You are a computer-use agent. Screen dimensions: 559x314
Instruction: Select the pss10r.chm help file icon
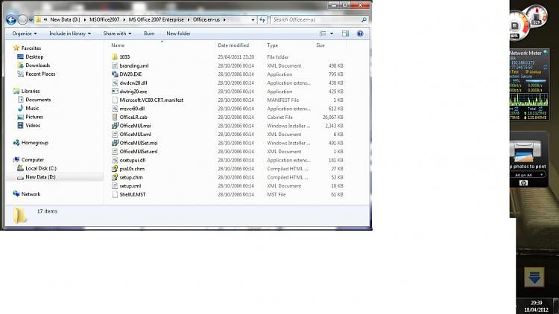115,169
